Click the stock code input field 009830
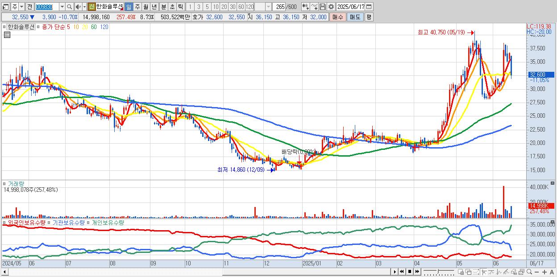 tap(47, 7)
